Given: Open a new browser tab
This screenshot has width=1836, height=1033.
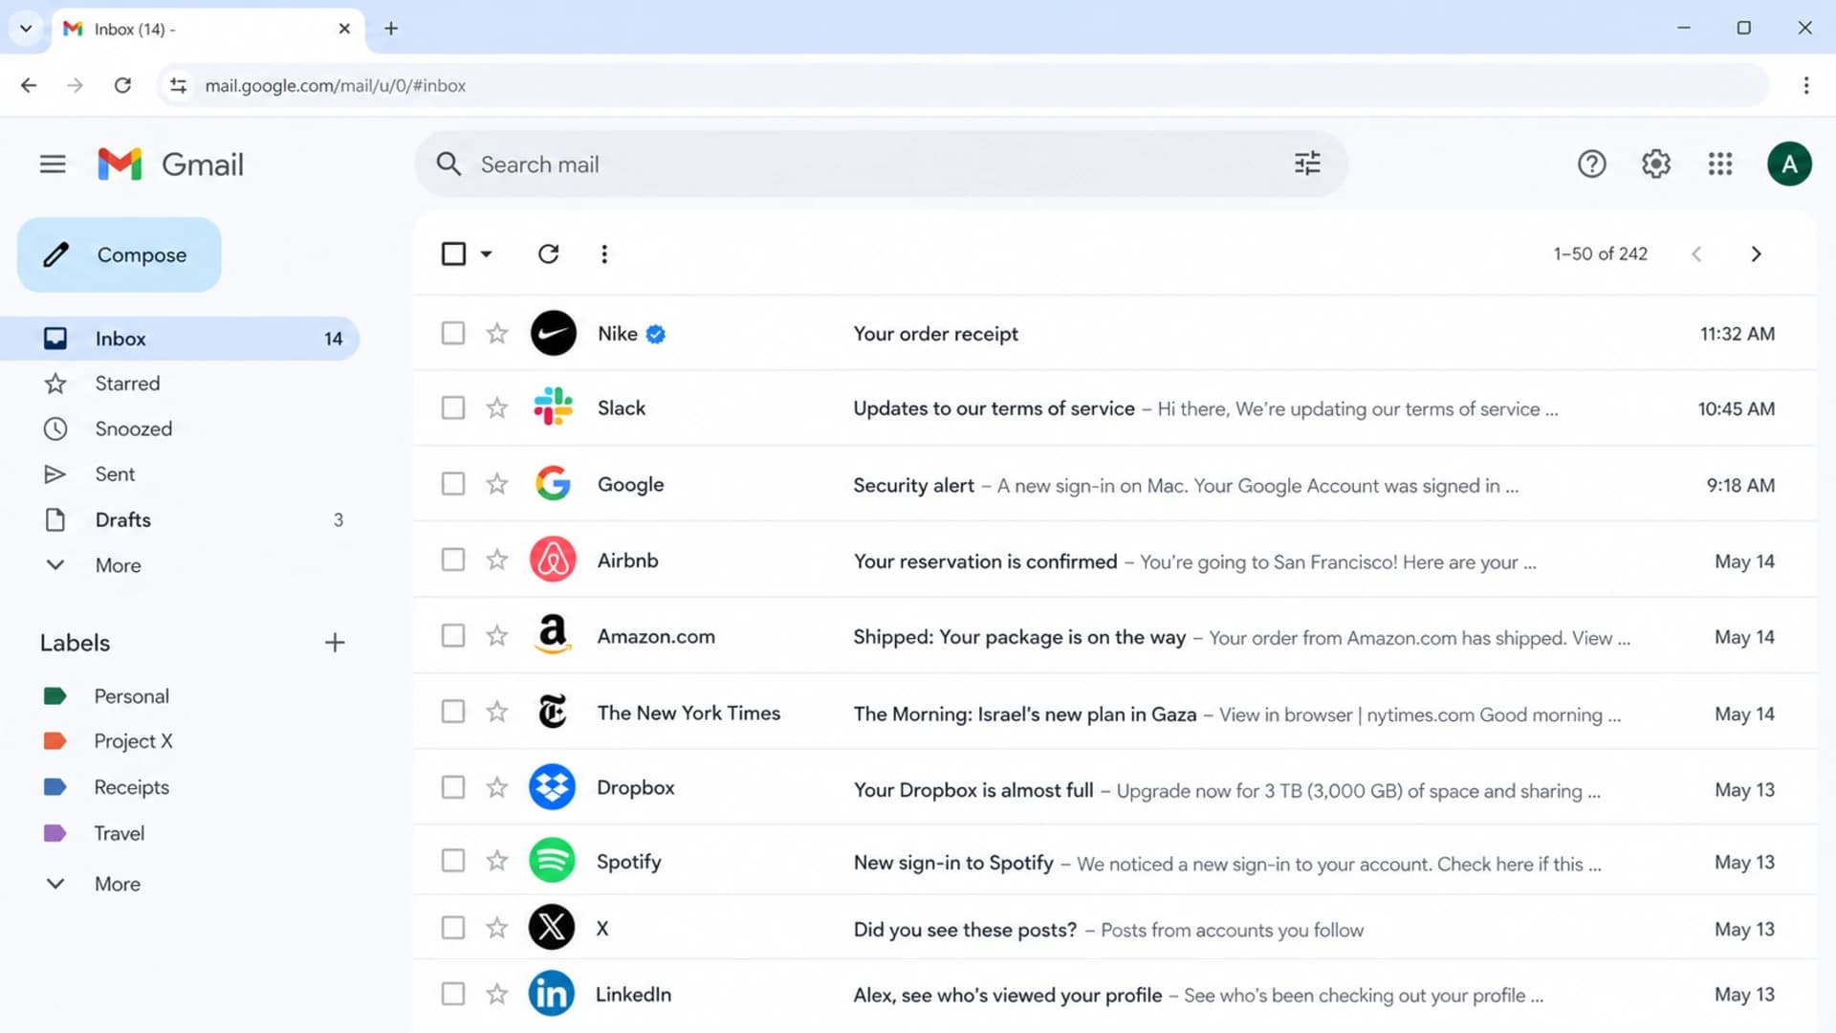Looking at the screenshot, I should tap(391, 29).
